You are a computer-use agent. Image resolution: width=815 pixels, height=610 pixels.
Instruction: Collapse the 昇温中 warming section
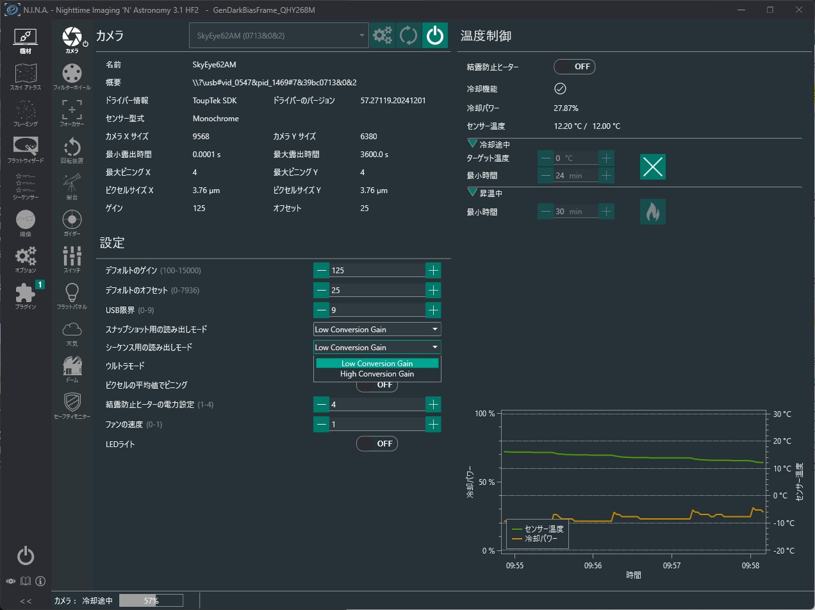[x=473, y=192]
